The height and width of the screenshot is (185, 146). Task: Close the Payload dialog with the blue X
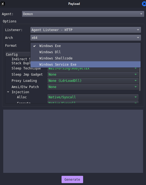pos(144,4)
